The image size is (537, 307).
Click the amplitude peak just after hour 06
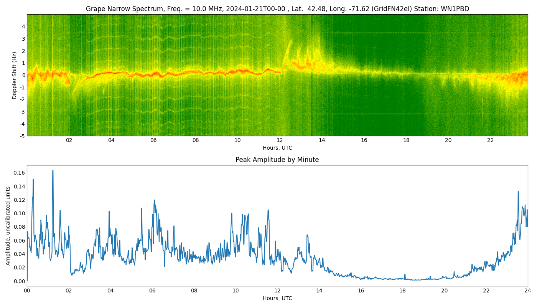(154, 200)
